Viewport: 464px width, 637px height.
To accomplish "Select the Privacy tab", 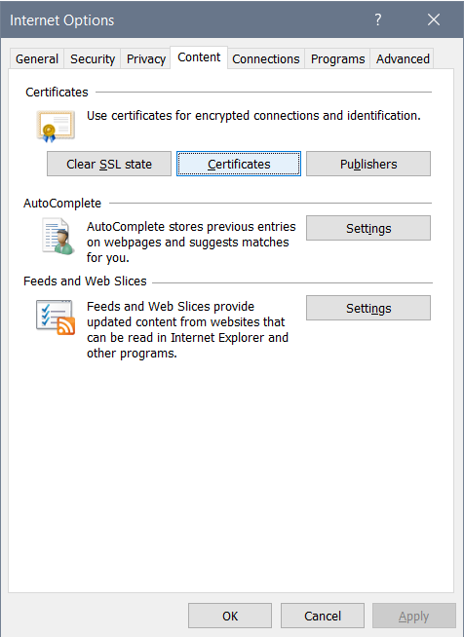I will 146,58.
